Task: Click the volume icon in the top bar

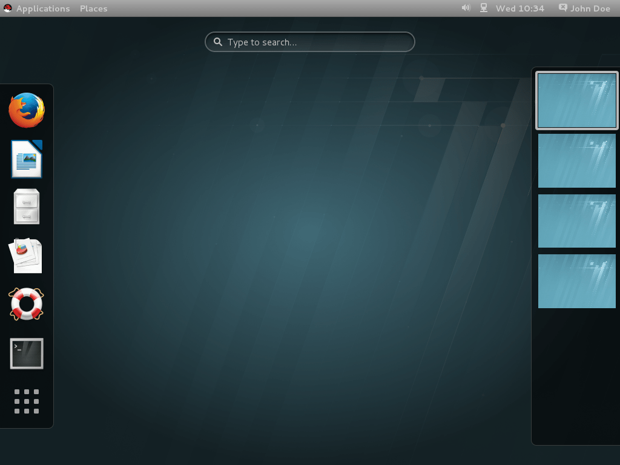Action: pyautogui.click(x=464, y=8)
